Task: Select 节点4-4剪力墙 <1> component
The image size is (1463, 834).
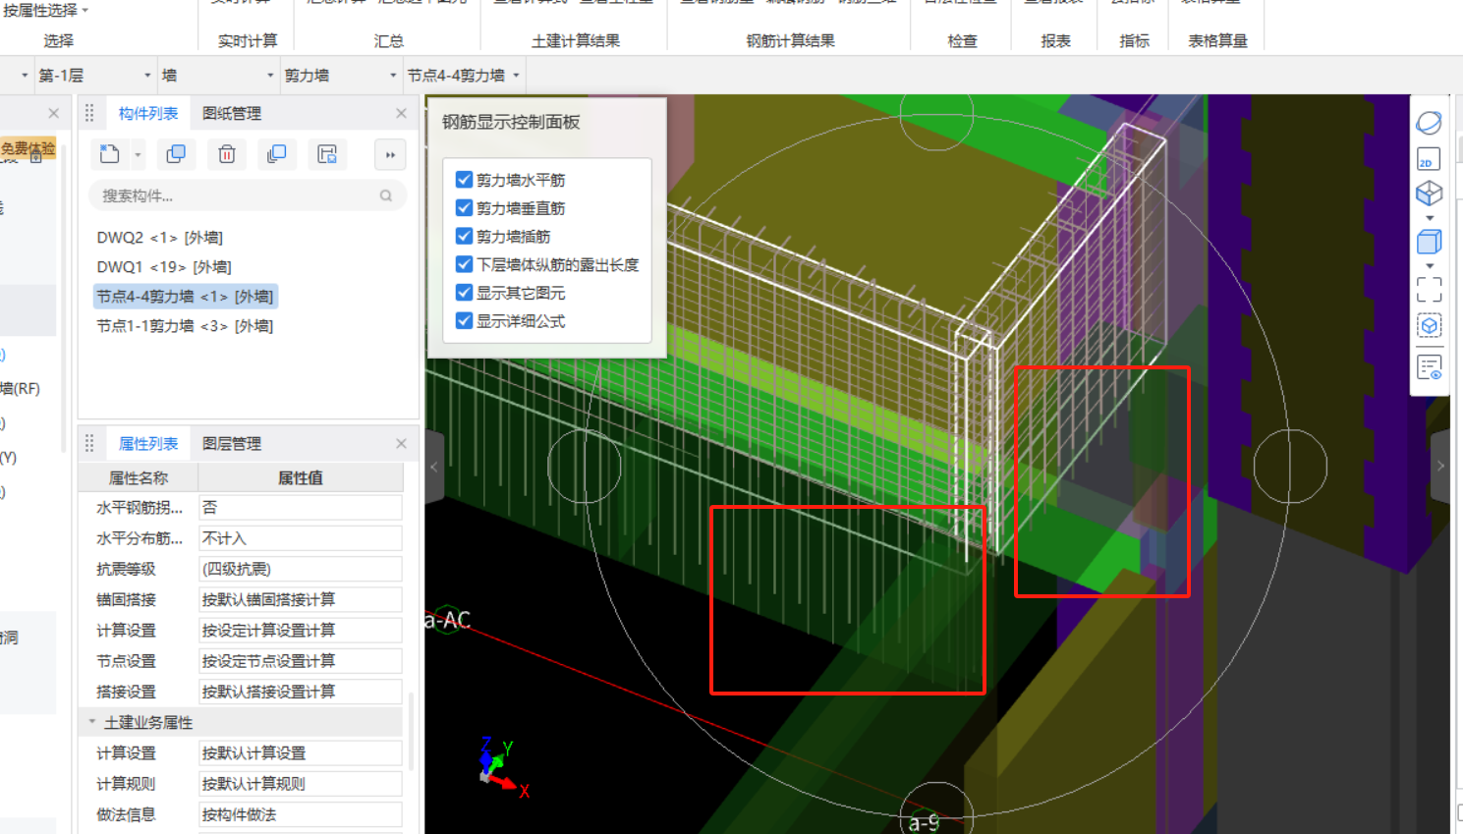Action: point(186,296)
